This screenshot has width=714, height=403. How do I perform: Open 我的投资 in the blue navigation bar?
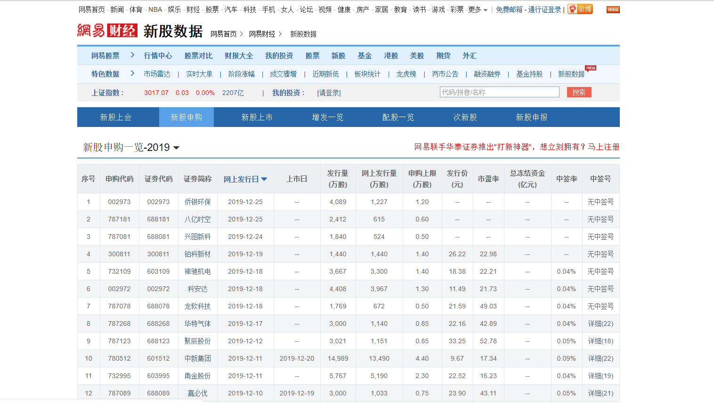(x=279, y=55)
